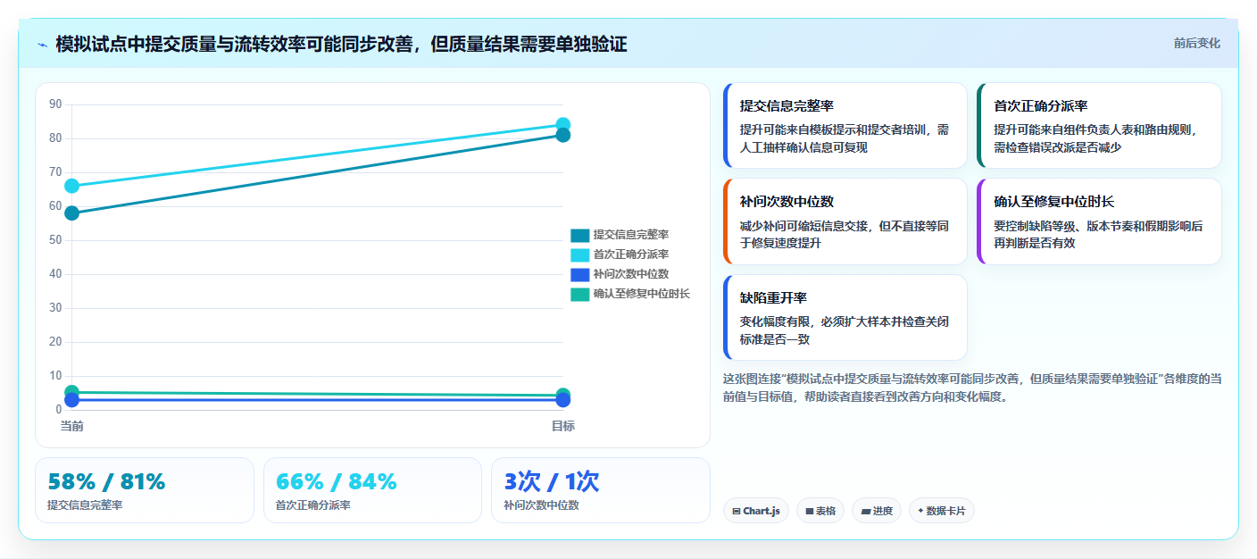Click label 补问次数中位数 under 3次 / 1次
Viewport: 1257px width, 559px height.
pos(542,505)
